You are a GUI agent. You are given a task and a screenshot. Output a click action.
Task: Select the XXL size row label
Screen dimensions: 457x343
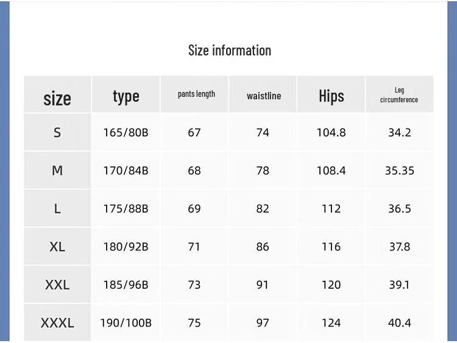57,285
